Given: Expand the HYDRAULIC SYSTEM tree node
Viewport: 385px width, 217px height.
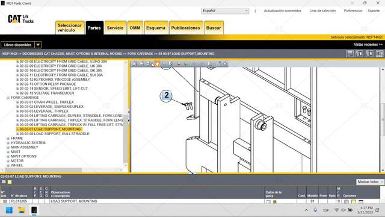Looking at the screenshot, I should click(x=8, y=143).
